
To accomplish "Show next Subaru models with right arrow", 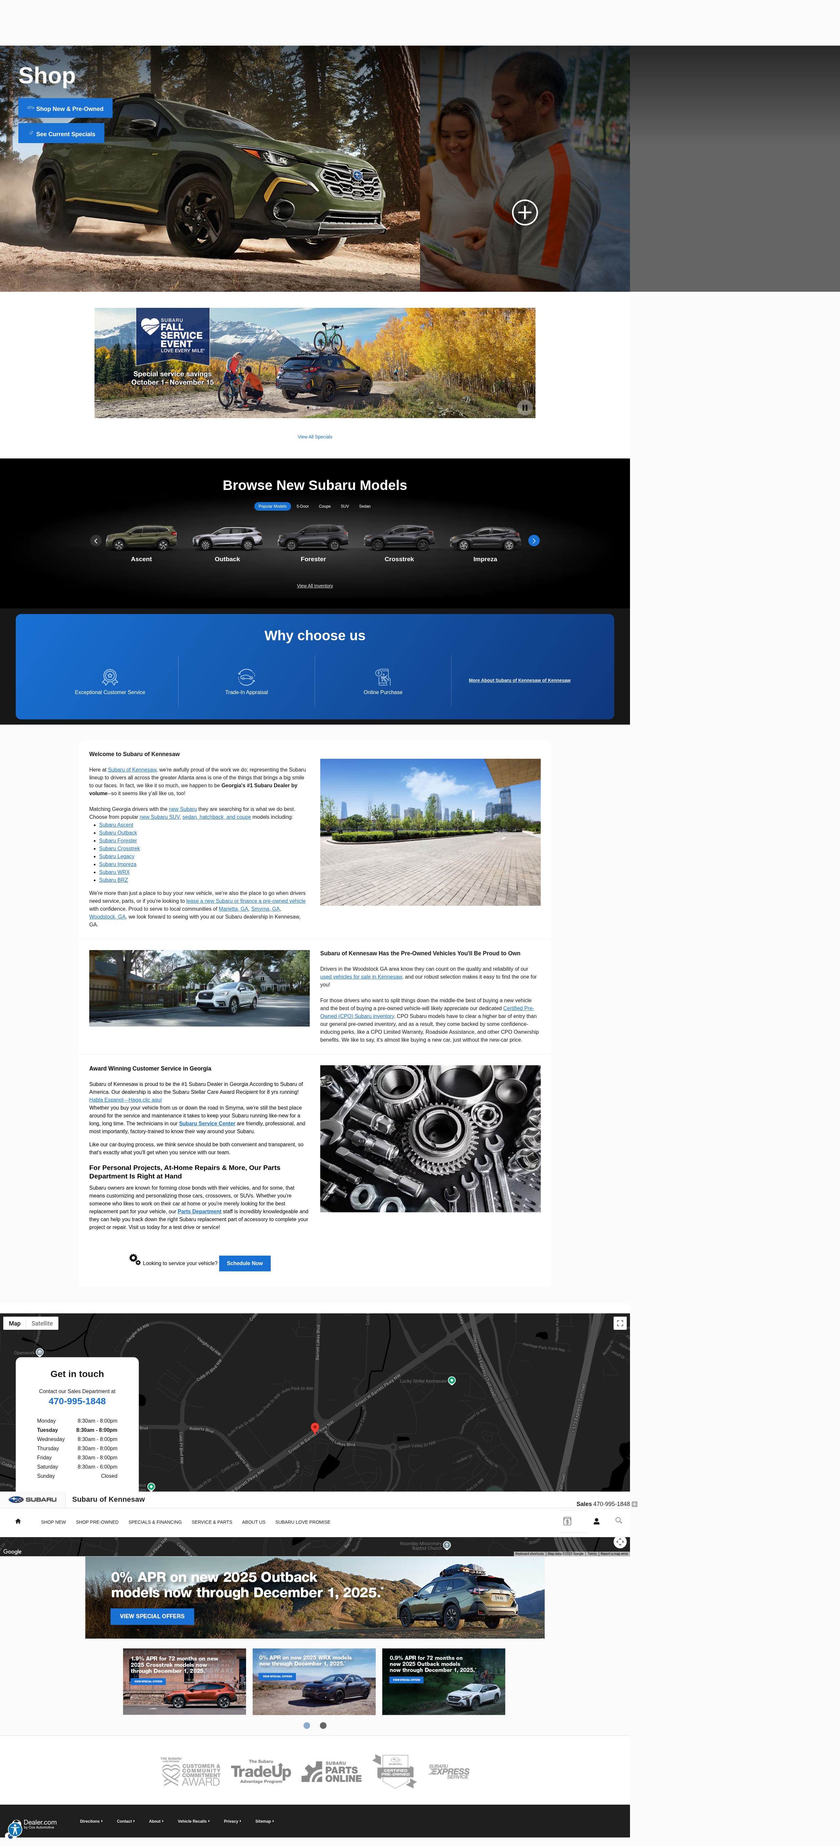I will pyautogui.click(x=534, y=540).
